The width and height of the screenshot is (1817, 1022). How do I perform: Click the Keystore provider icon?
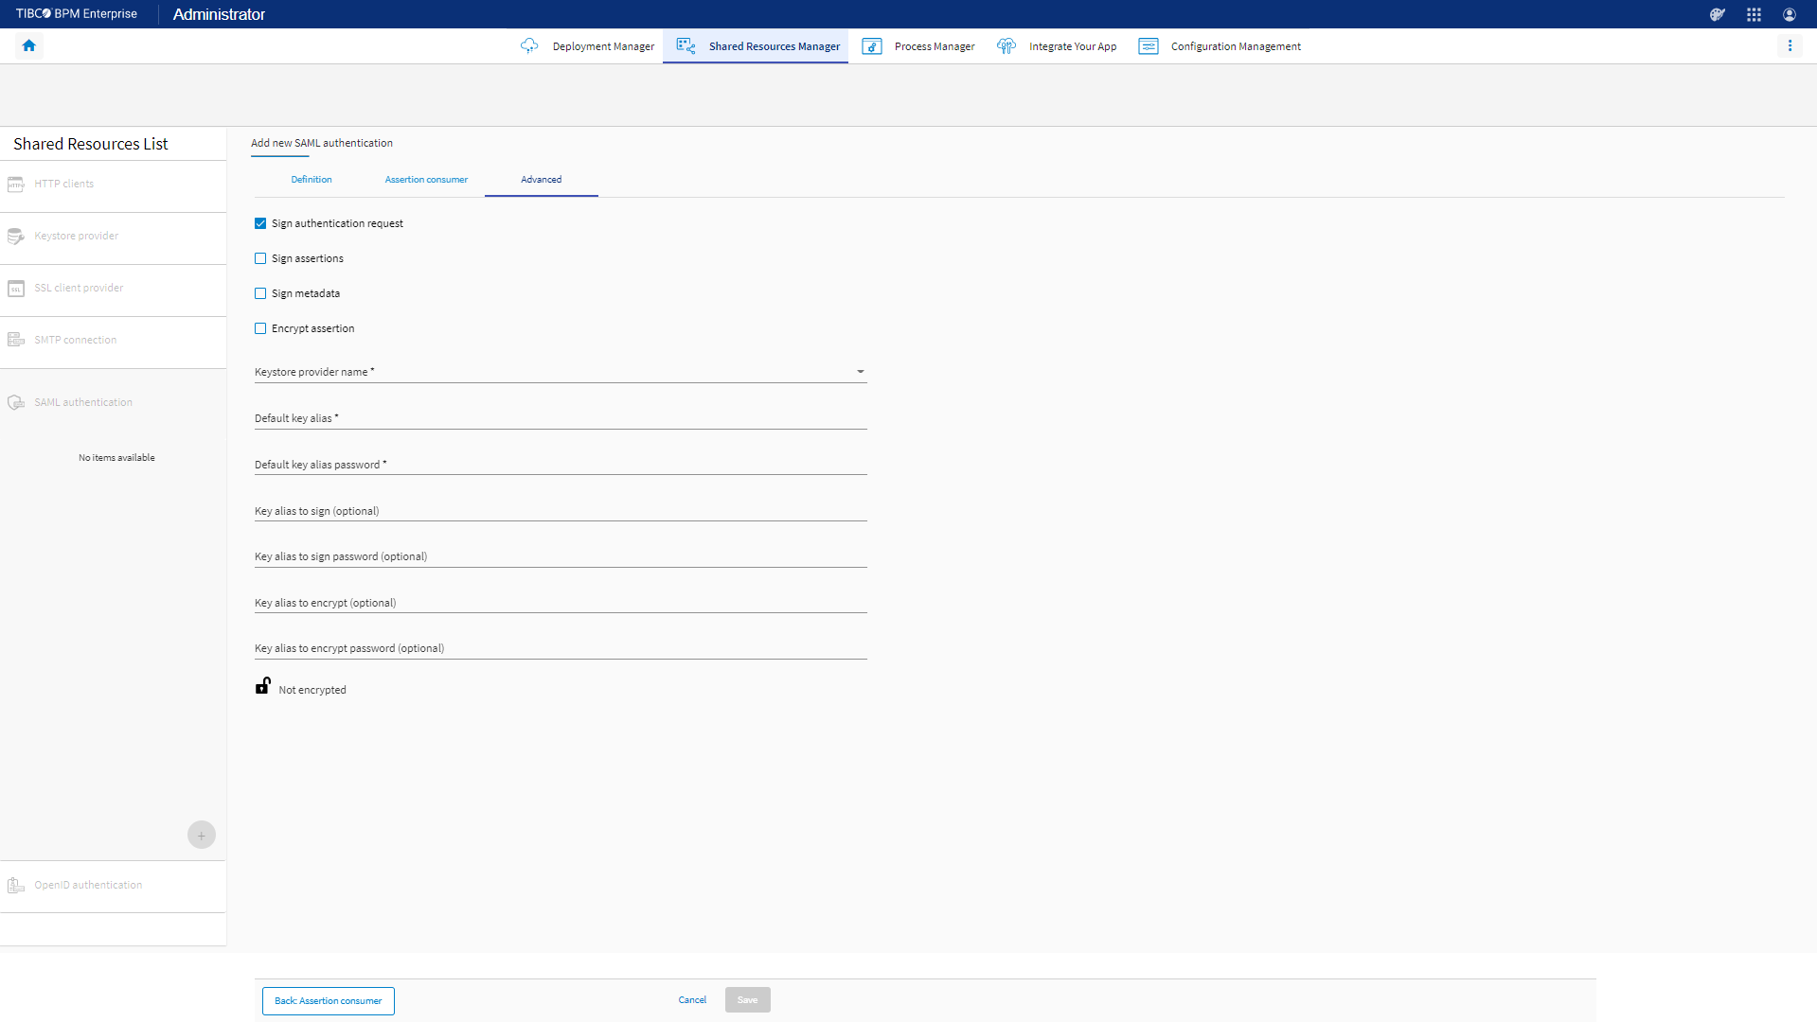pyautogui.click(x=16, y=237)
